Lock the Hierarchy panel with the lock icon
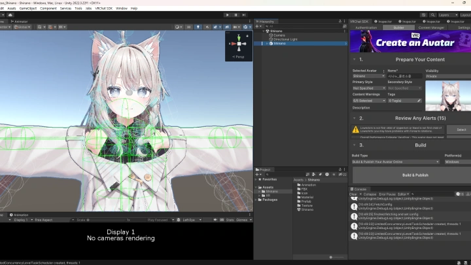Viewport: 471px width, 265px height. click(x=340, y=22)
